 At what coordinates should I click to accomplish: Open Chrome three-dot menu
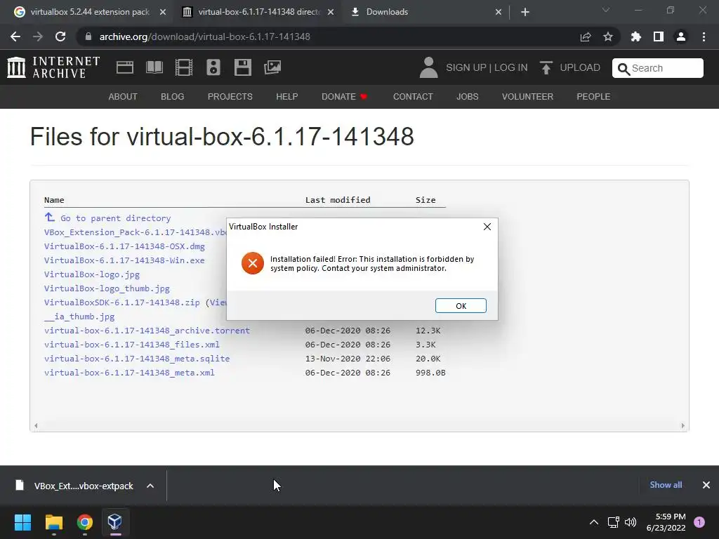(704, 36)
